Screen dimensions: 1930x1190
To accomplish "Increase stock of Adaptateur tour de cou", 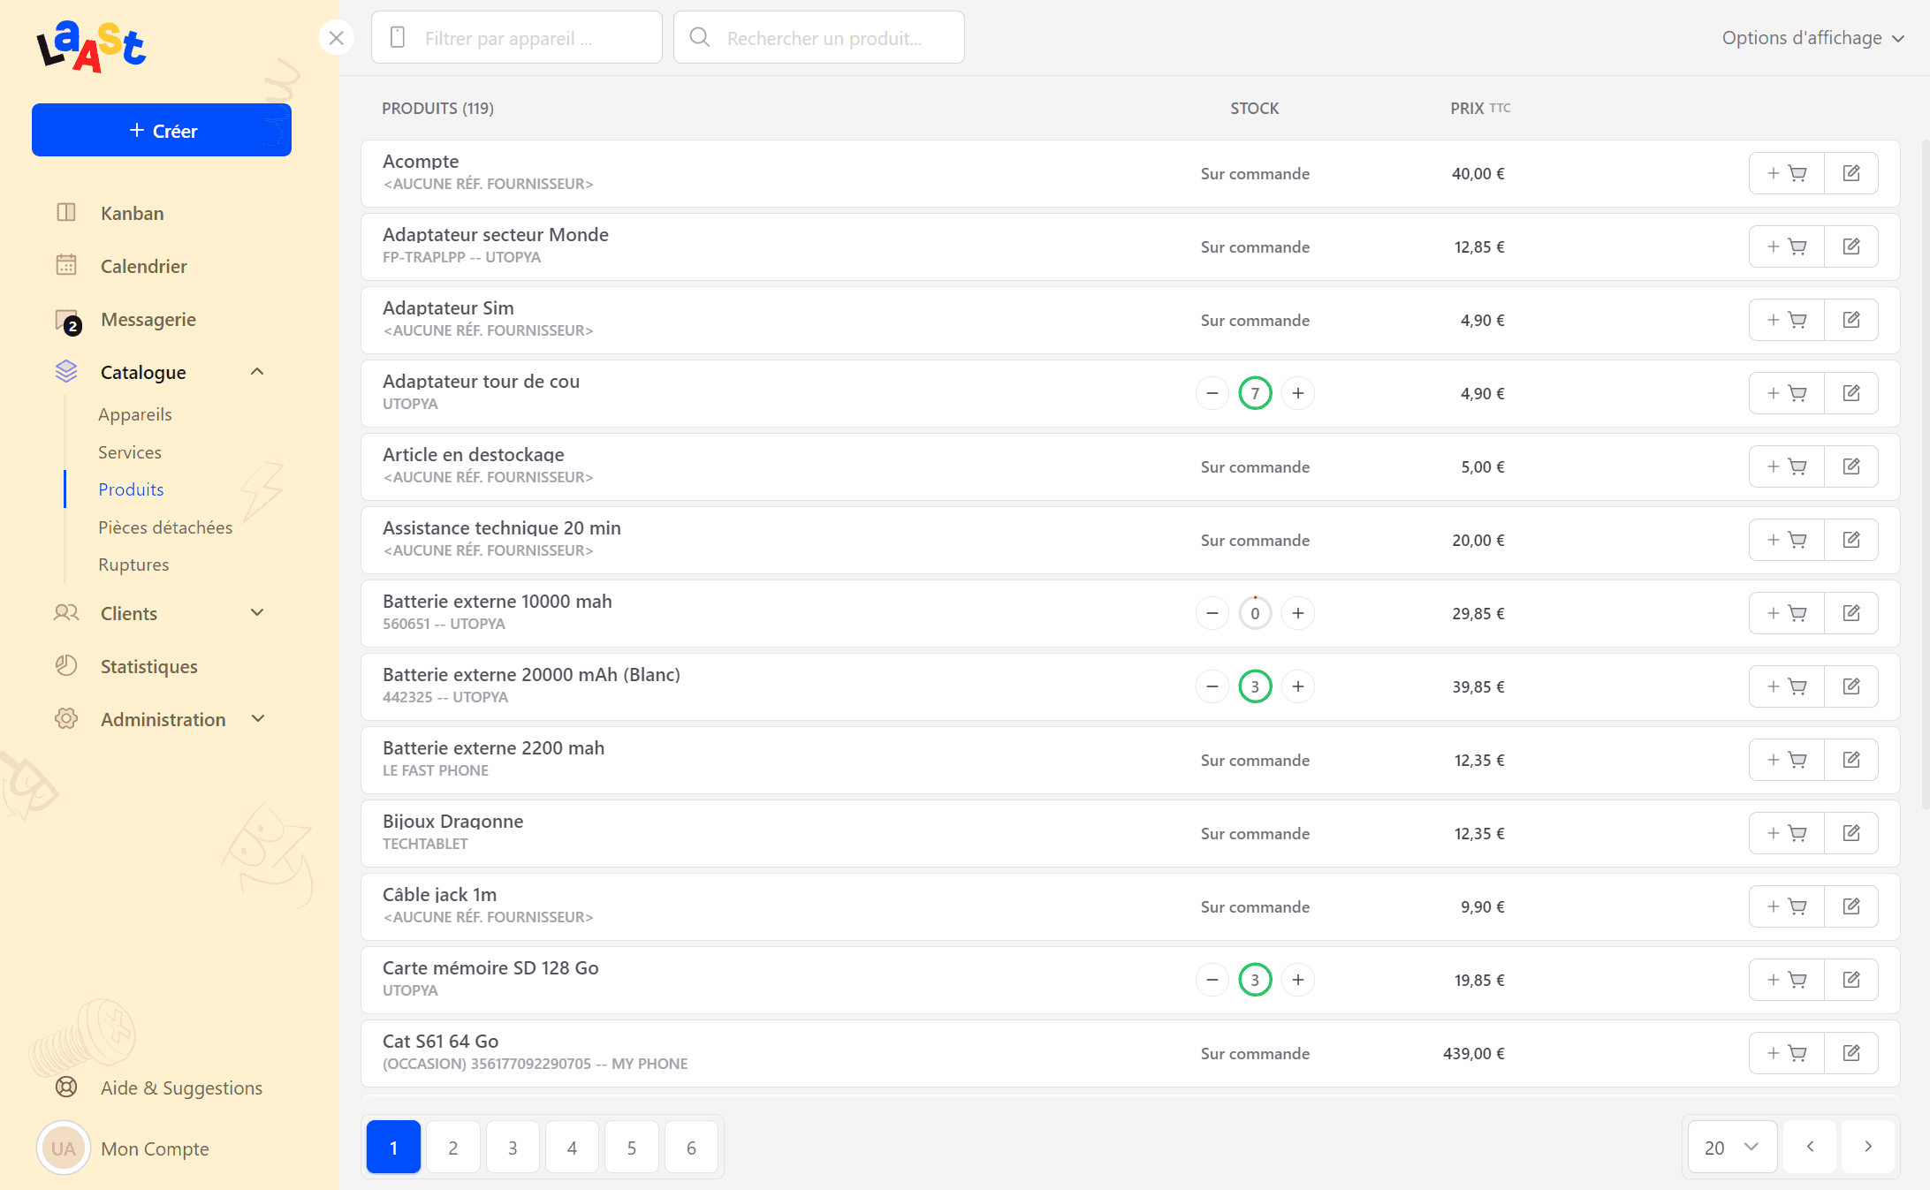I will pyautogui.click(x=1297, y=393).
